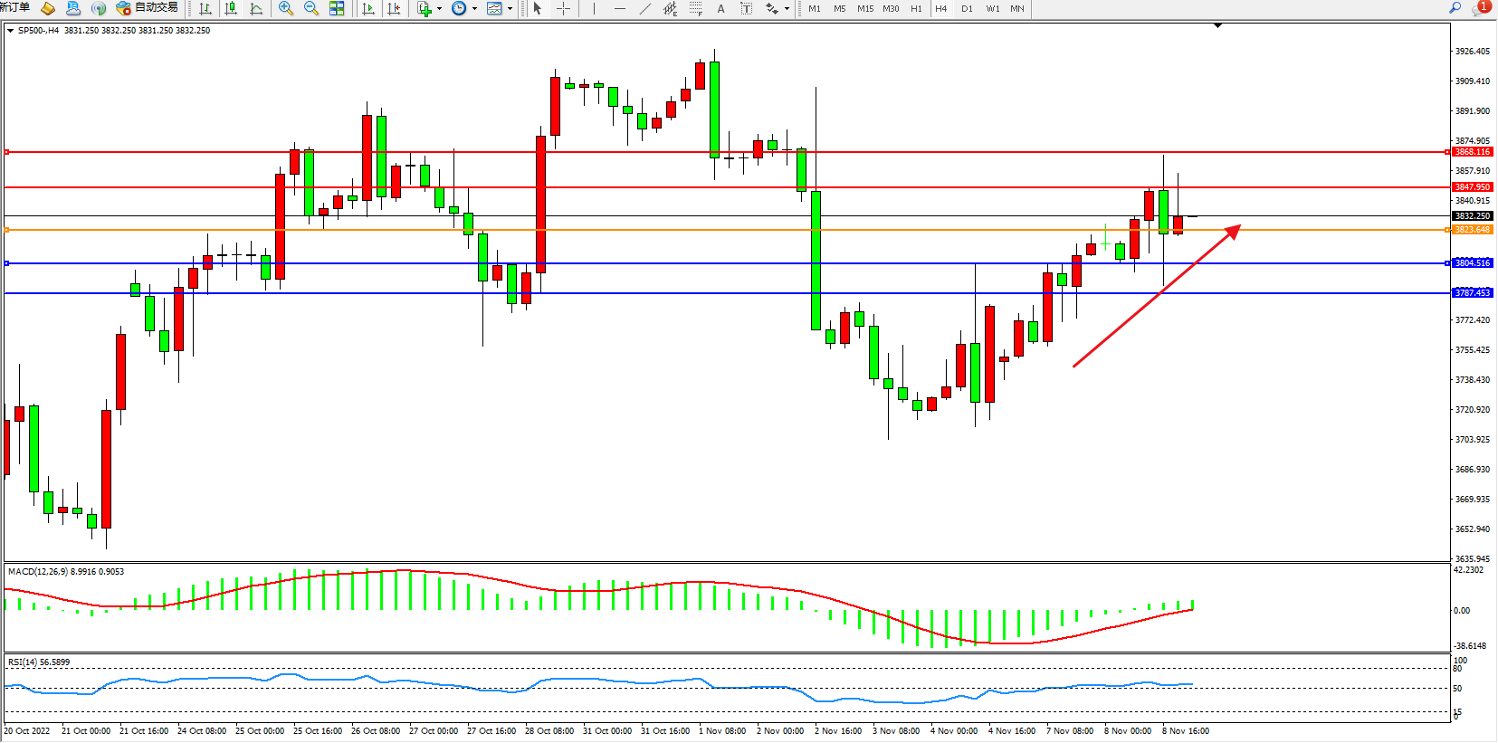Insert a text label with the A tool
This screenshot has width=1498, height=743.
tap(720, 8)
